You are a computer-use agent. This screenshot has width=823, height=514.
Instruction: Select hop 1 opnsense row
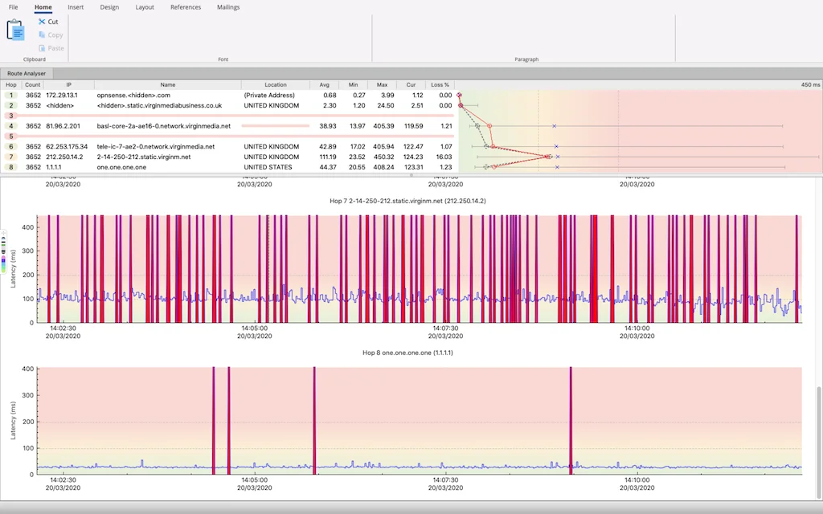point(228,95)
